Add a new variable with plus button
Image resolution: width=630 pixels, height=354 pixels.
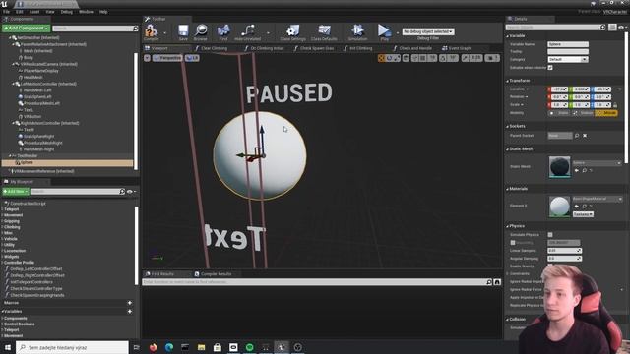click(x=129, y=311)
